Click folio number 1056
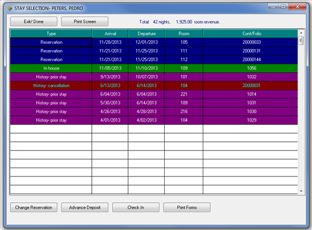312x230 pixels. tap(251, 68)
